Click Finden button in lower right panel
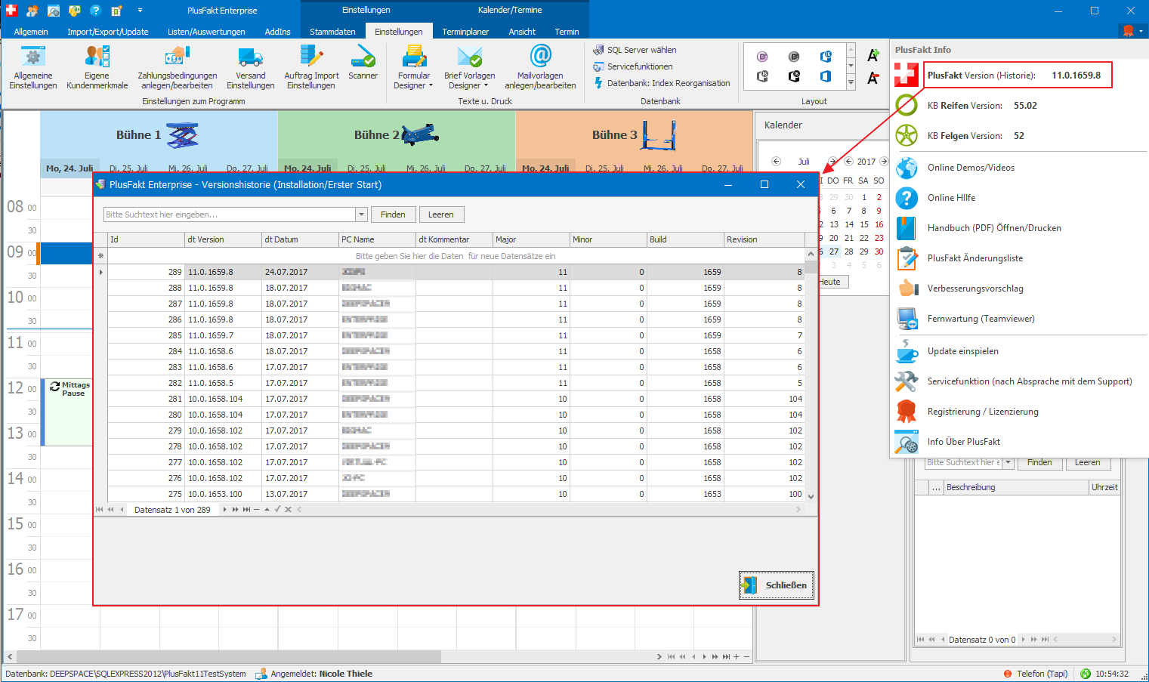The height and width of the screenshot is (682, 1149). 1039,462
